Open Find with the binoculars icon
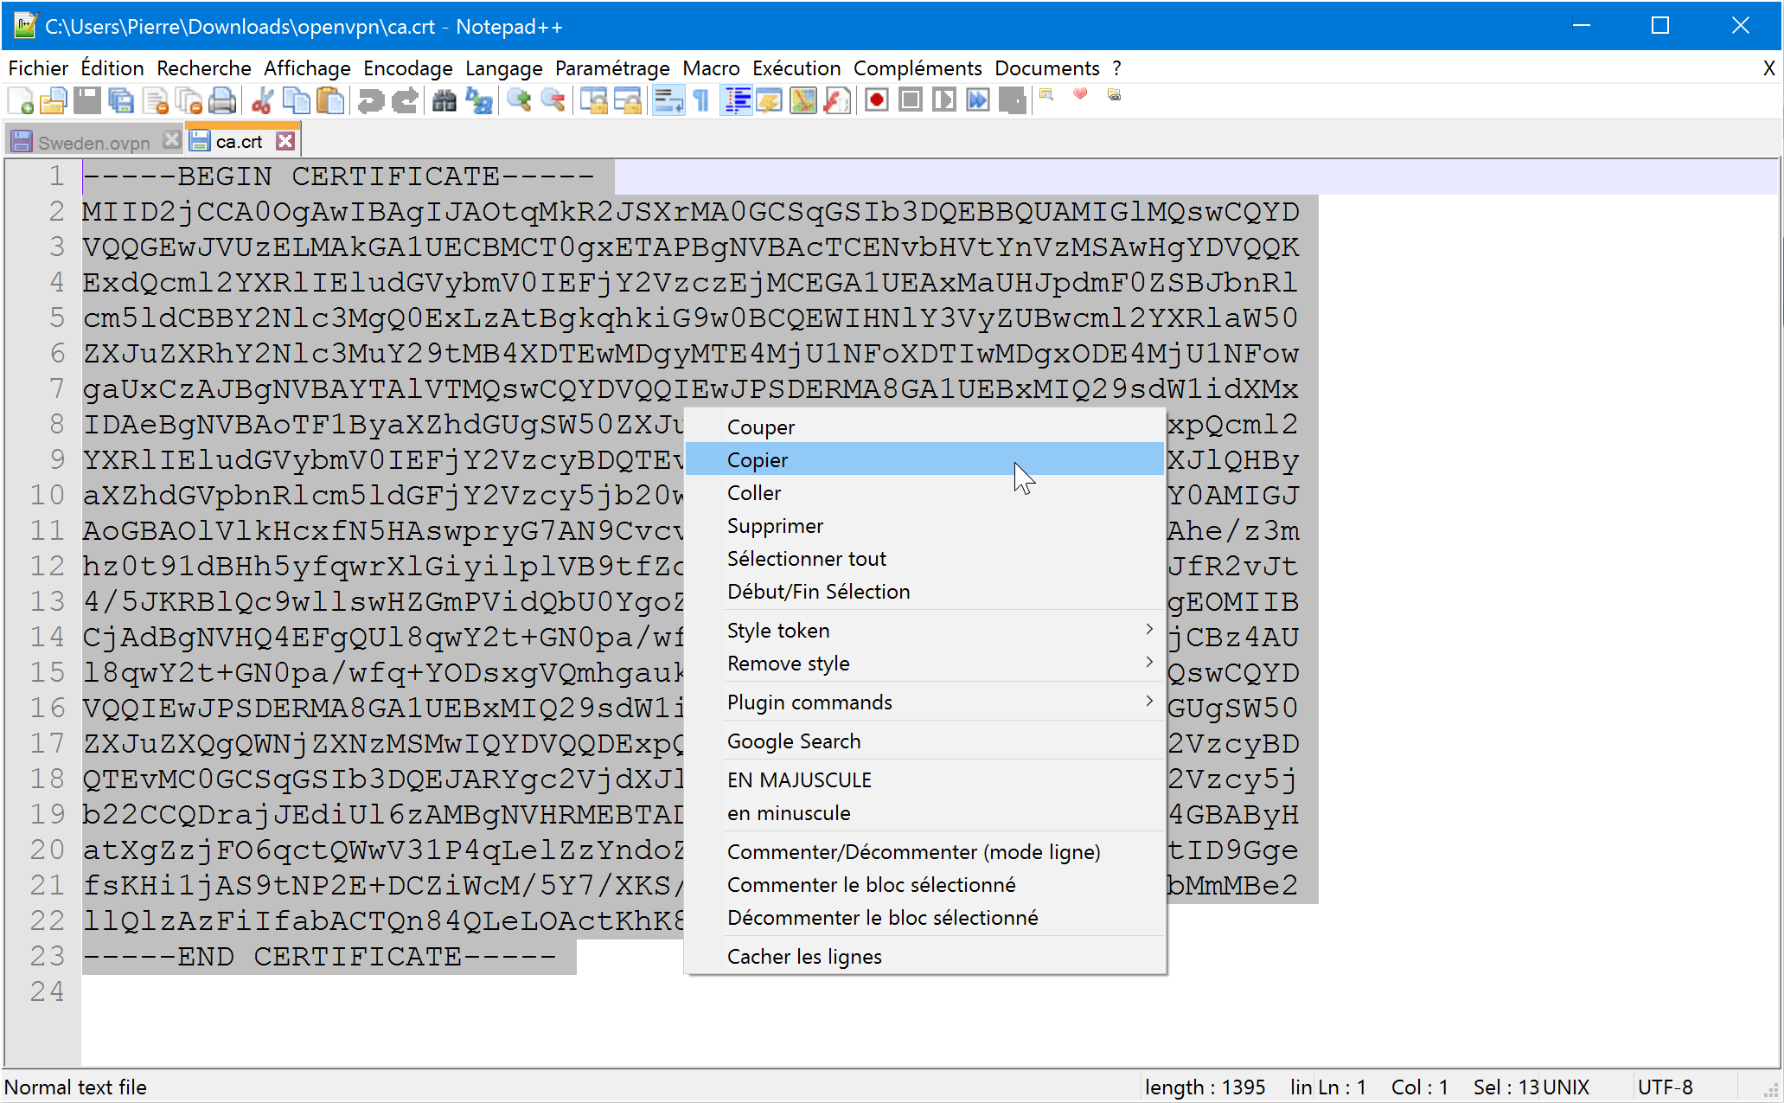1784x1103 pixels. tap(444, 100)
